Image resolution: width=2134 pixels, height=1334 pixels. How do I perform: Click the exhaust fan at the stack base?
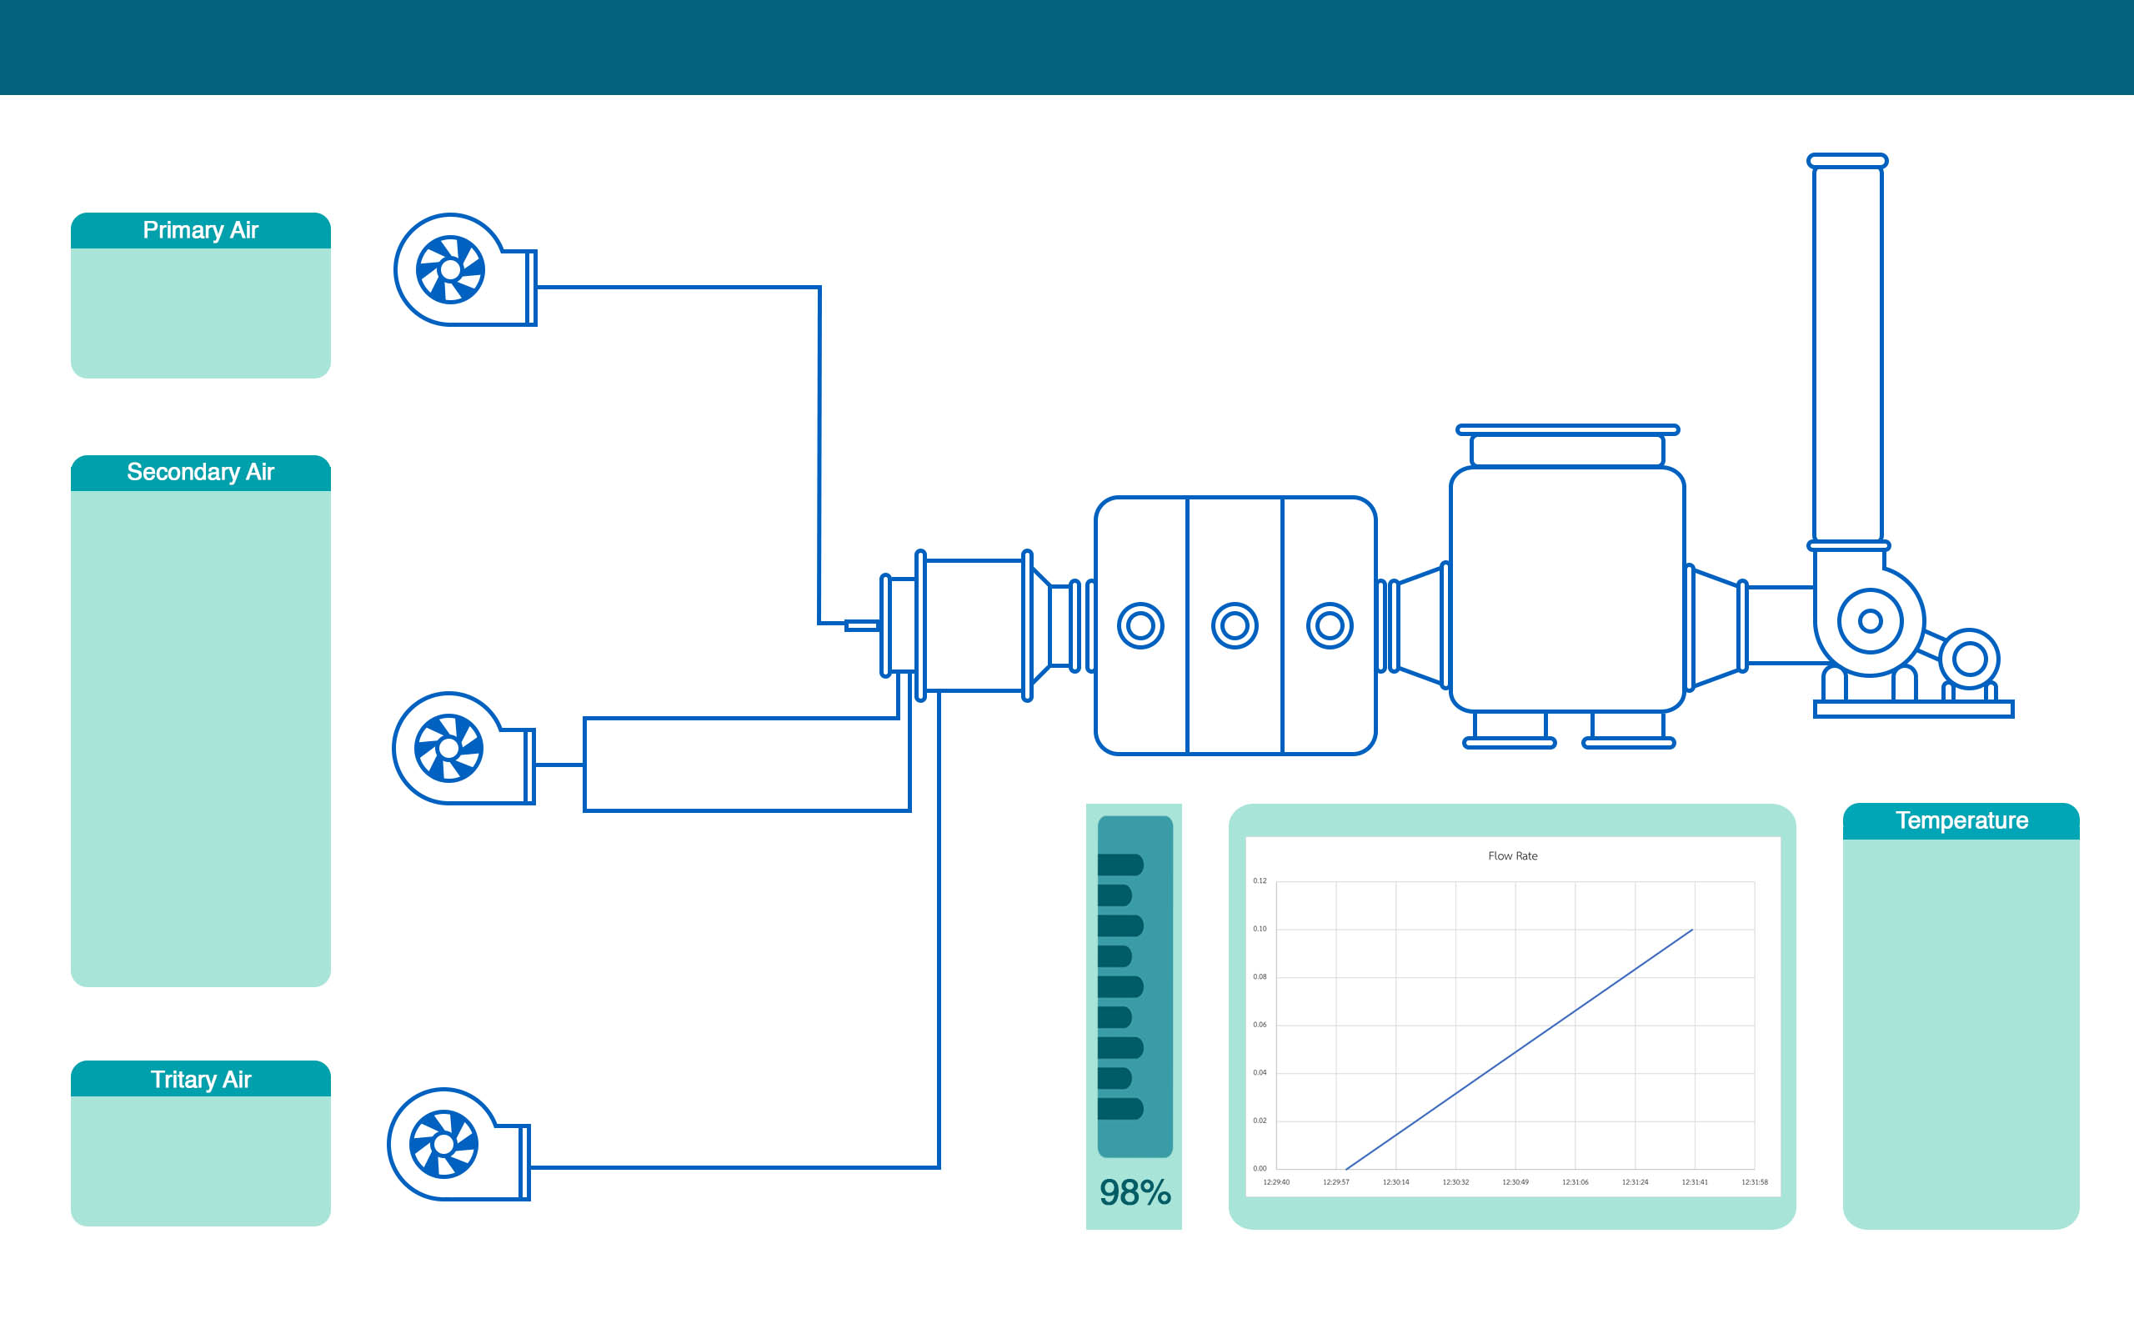[x=1870, y=621]
